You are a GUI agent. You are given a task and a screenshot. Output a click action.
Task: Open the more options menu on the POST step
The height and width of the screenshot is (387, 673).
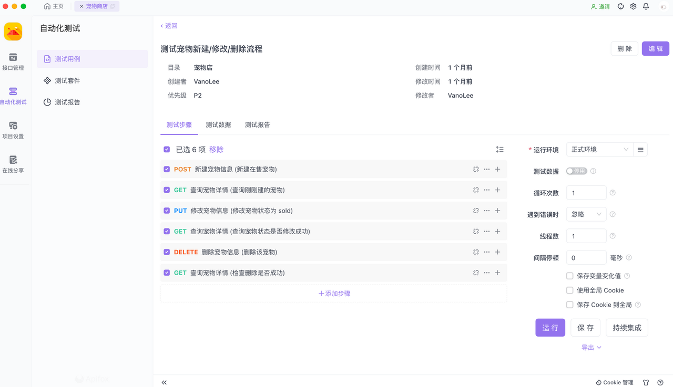coord(486,169)
